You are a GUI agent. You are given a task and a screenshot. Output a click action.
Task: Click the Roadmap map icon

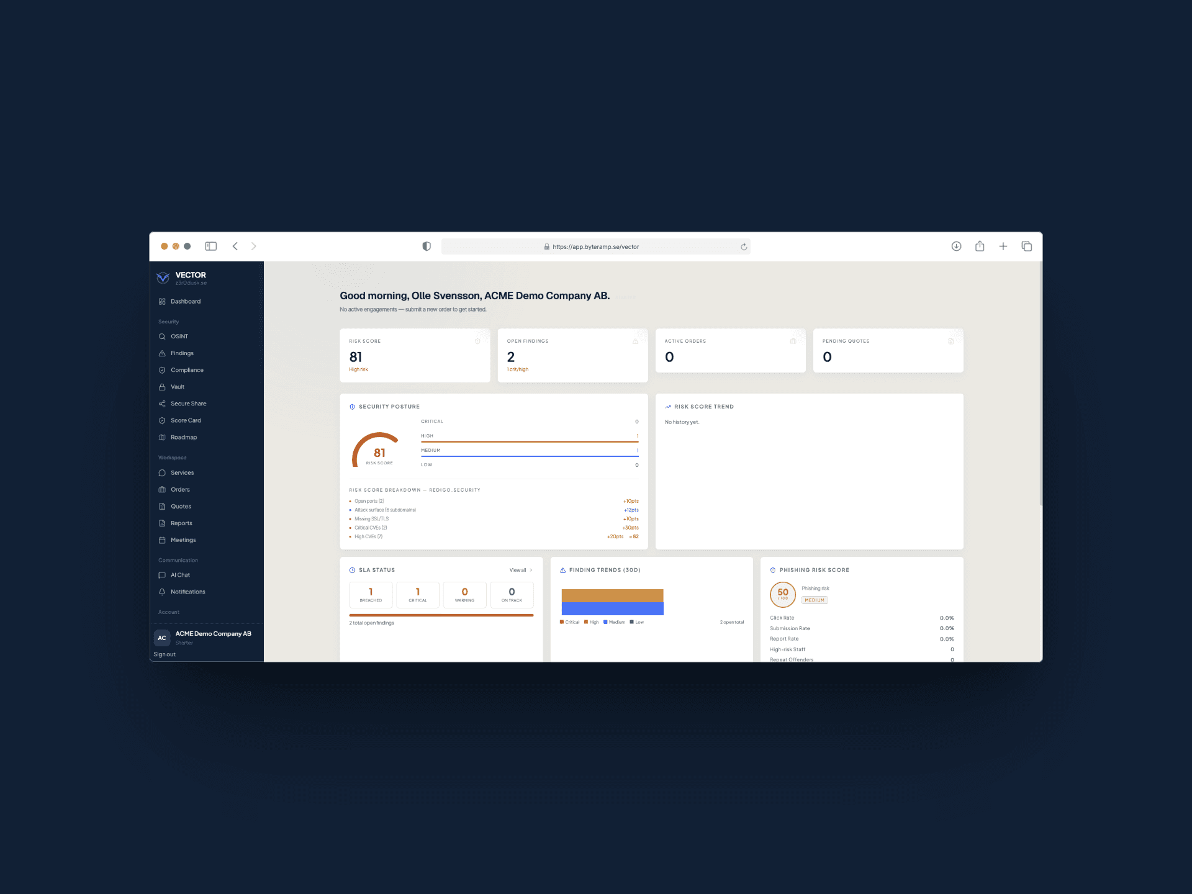162,437
